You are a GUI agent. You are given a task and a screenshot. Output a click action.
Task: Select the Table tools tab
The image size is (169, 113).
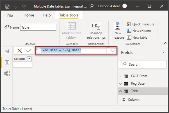[x=69, y=15]
